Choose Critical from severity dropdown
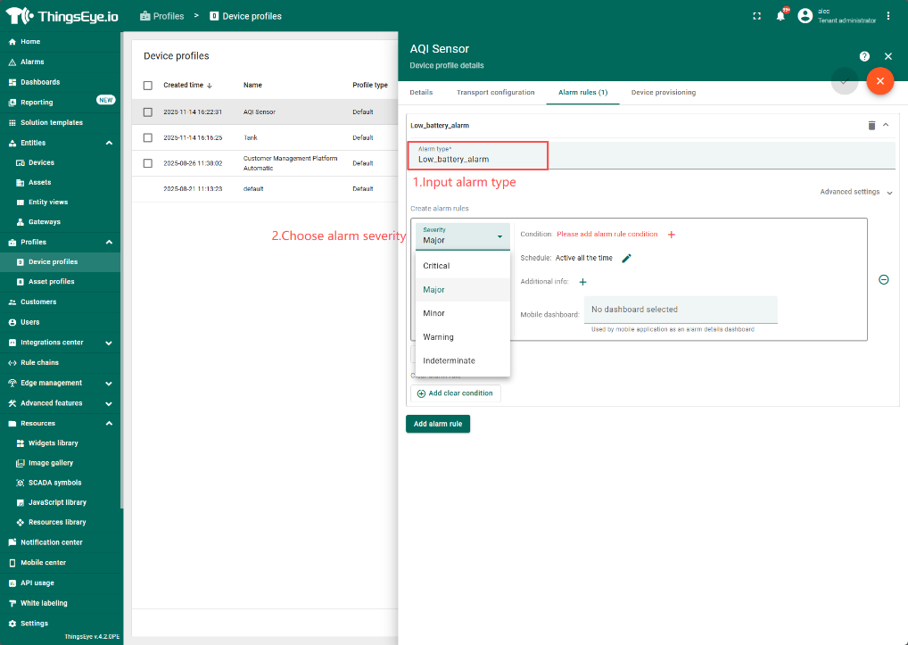908x645 pixels. pyautogui.click(x=436, y=266)
